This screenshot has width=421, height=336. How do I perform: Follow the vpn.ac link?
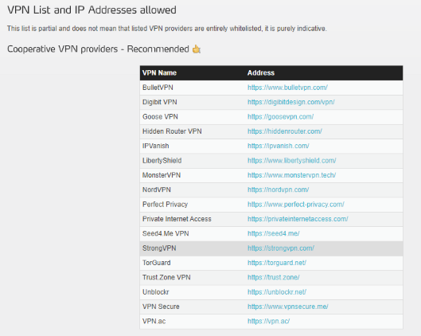tap(268, 321)
